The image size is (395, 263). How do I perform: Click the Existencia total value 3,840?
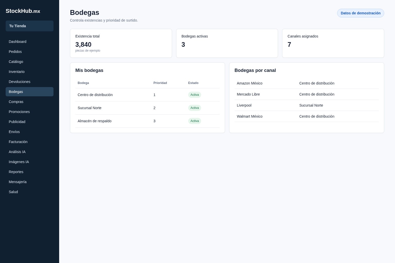(x=83, y=45)
